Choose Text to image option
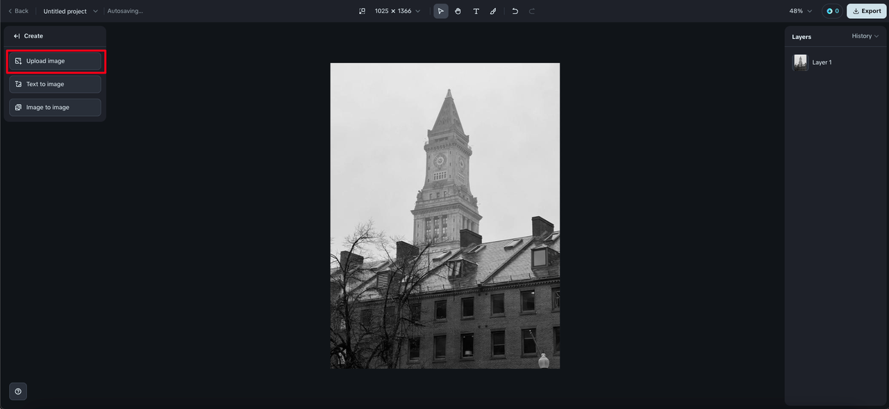Viewport: 889px width, 409px height. [55, 84]
